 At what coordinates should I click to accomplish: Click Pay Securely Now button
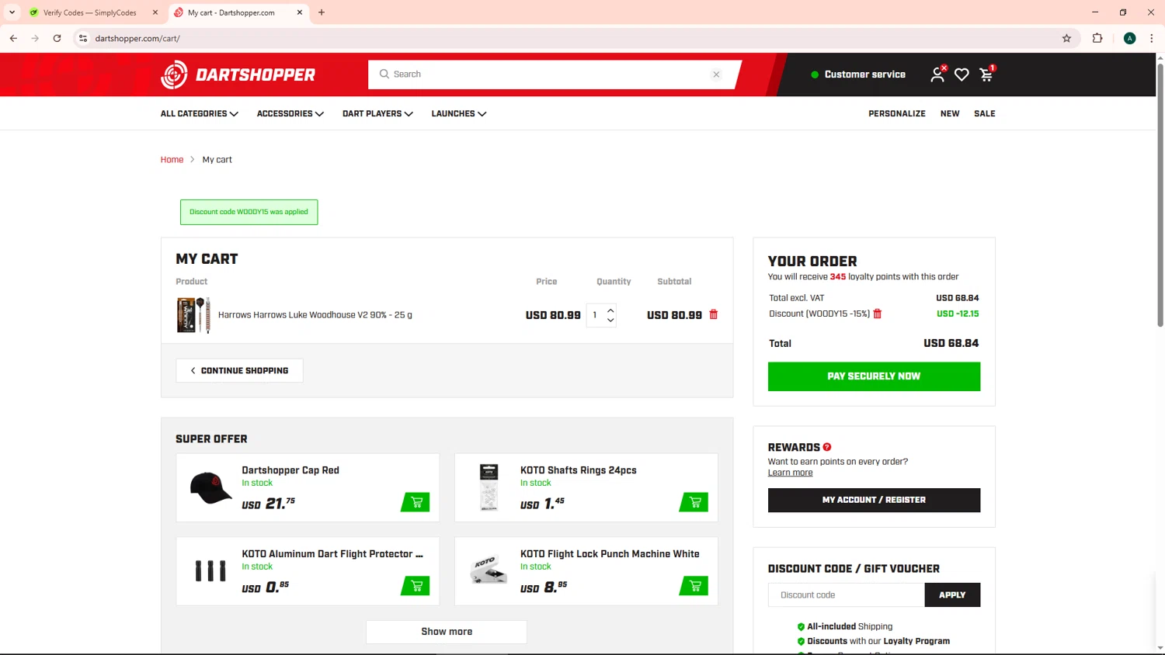coord(874,376)
